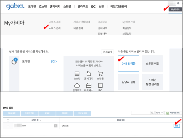This screenshot has height=138, width=183.
Task: Open the 10개 rows-per-page dropdown
Action: [x=159, y=113]
